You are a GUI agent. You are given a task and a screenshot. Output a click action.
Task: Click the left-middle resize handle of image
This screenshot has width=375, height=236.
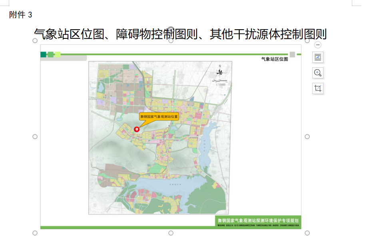coord(35,137)
